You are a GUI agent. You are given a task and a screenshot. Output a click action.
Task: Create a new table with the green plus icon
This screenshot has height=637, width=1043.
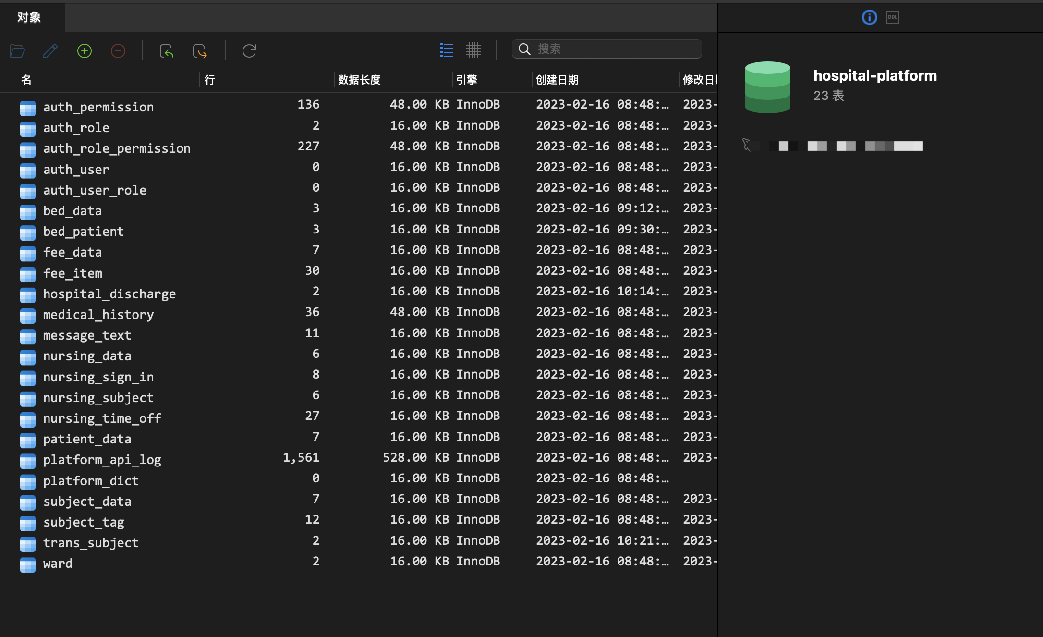tap(84, 50)
